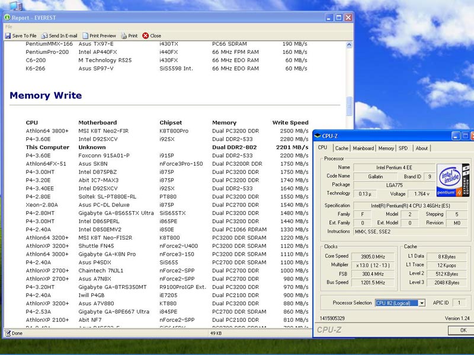The width and height of the screenshot is (474, 355).
Task: Click the Print Preview label
Action: tap(103, 35)
